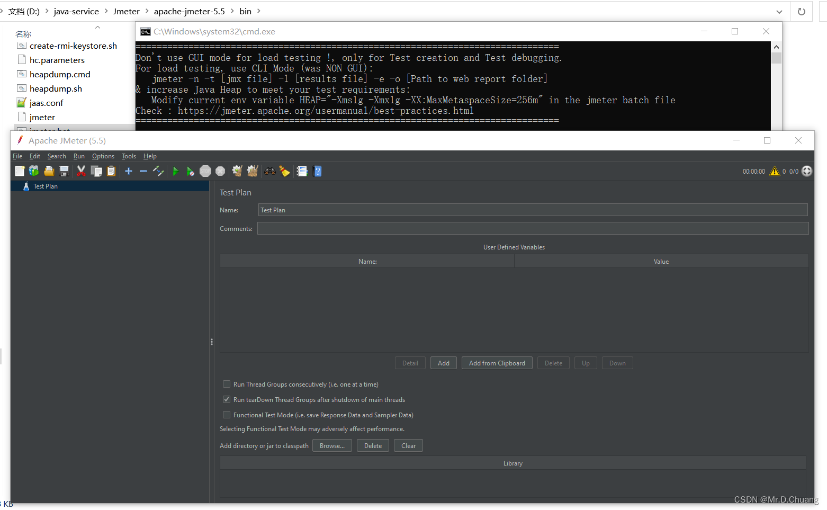
Task: Click the Test Plan Name input field
Action: (x=533, y=210)
